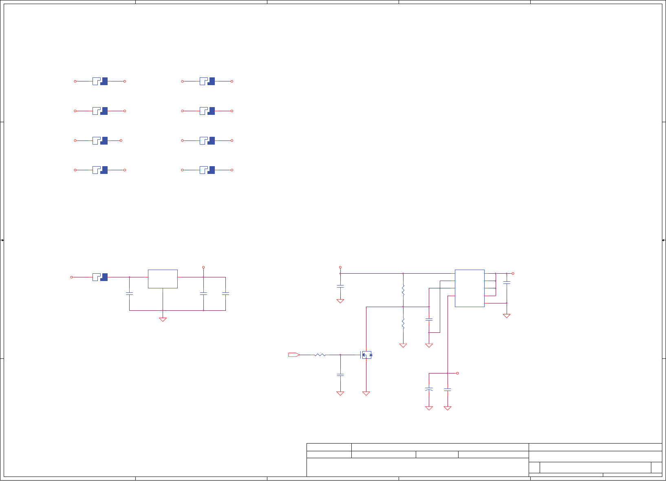The height and width of the screenshot is (481, 666).
Task: Pick the polarized capacitor with curved plate
Action: tap(429, 389)
